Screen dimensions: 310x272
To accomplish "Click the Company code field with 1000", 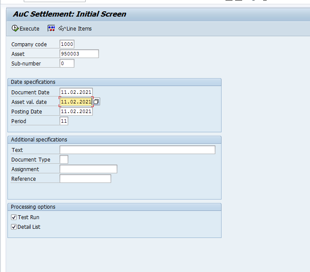I will coord(67,44).
